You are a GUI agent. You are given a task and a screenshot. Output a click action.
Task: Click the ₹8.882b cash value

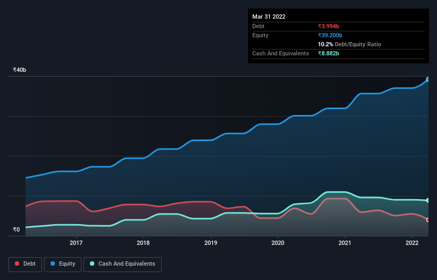coord(328,53)
